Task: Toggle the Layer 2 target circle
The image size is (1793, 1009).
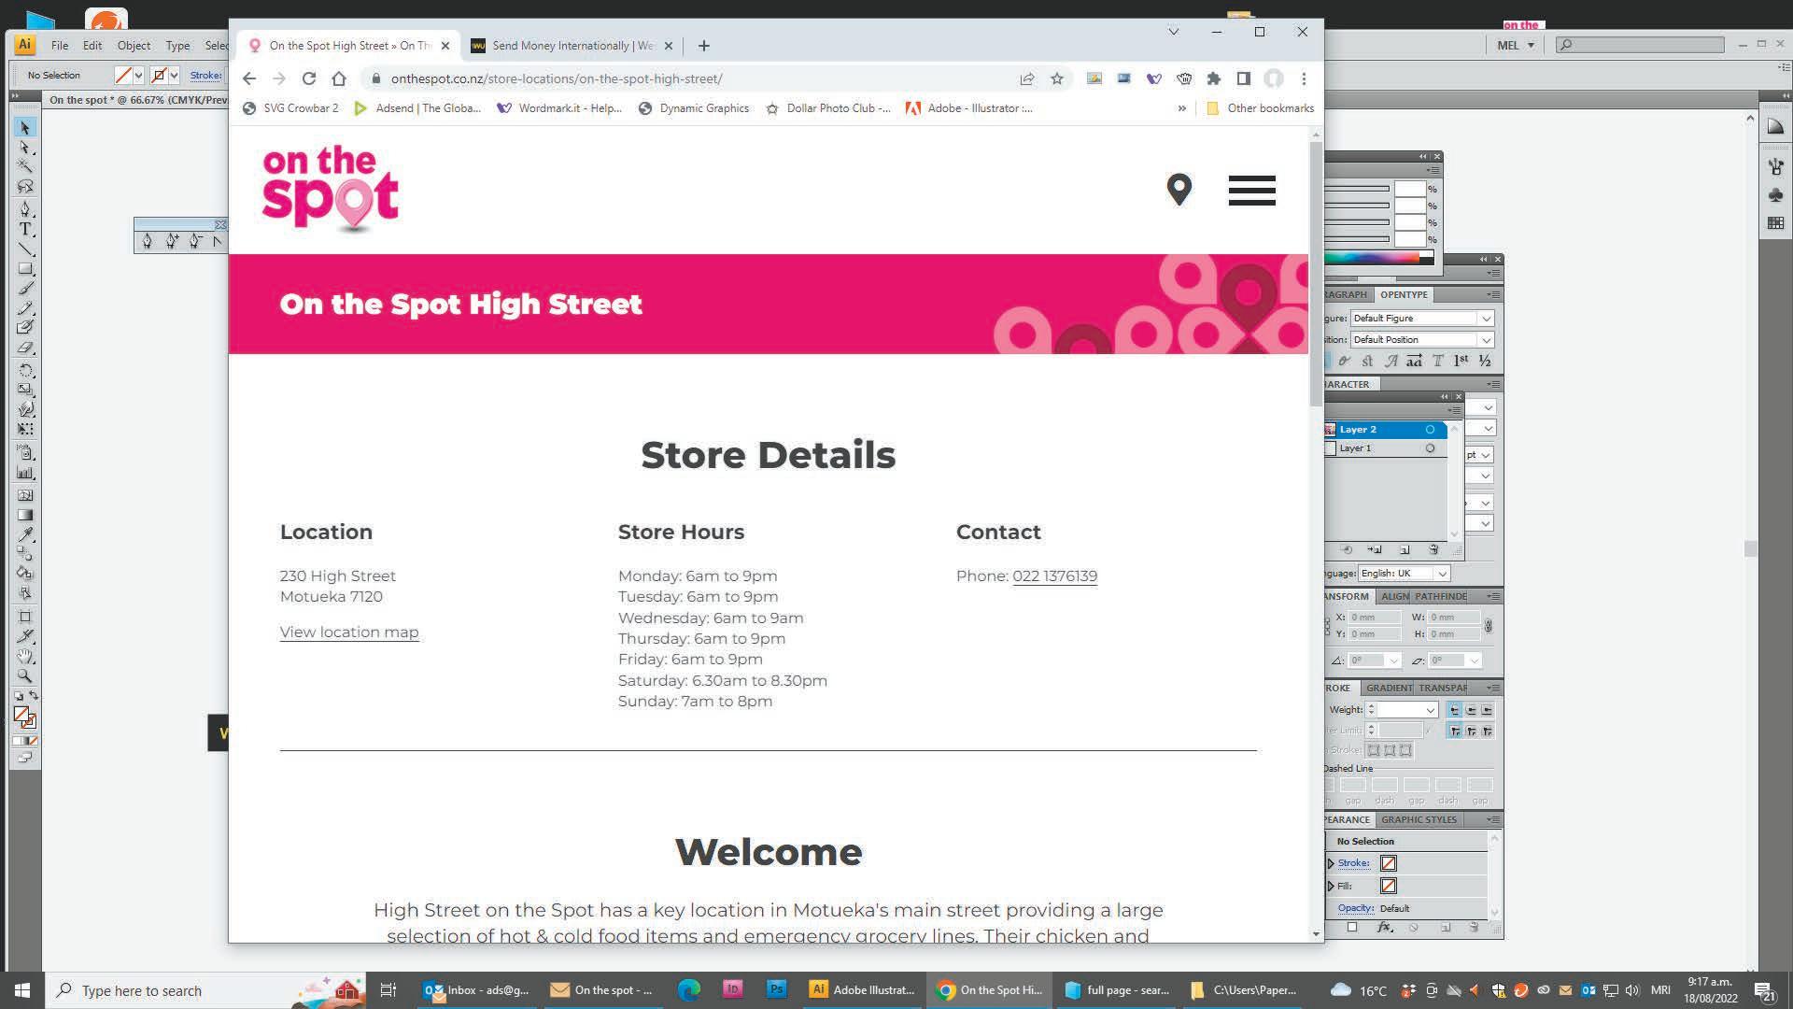Action: point(1430,430)
